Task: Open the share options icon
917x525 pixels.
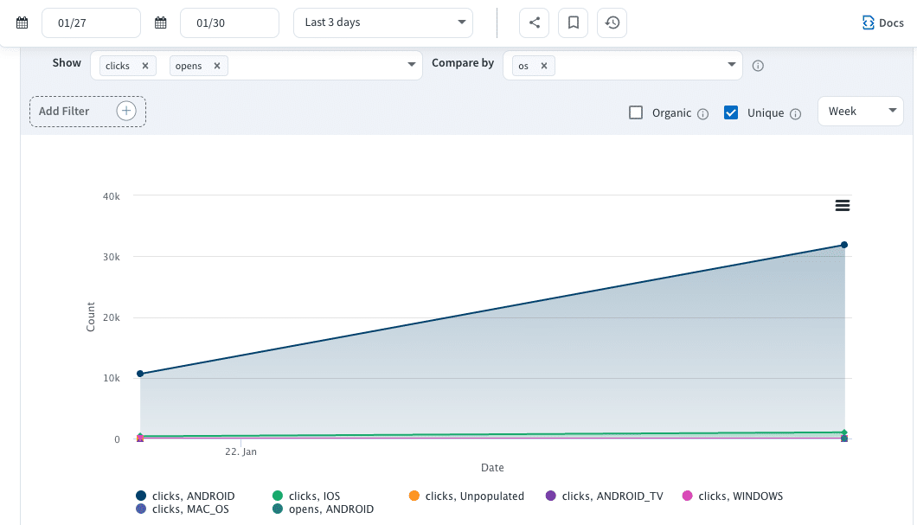Action: 534,22
